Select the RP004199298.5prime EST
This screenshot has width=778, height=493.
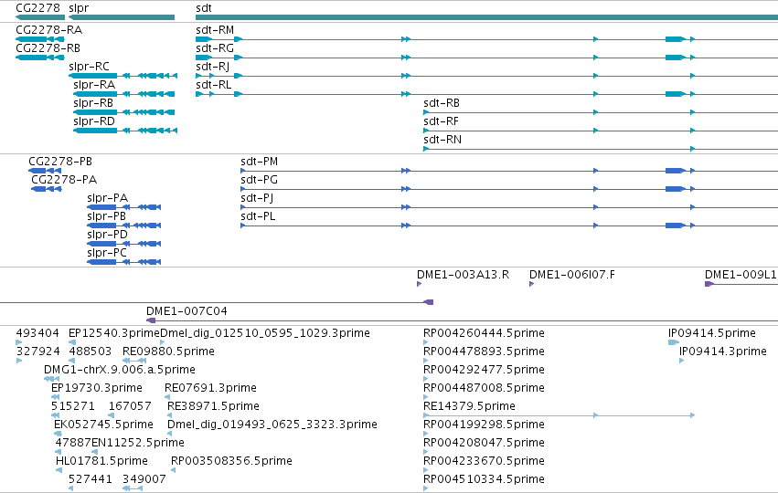(x=484, y=425)
